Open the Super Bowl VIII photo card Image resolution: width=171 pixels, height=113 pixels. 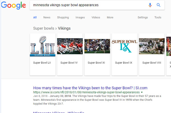(x=152, y=55)
